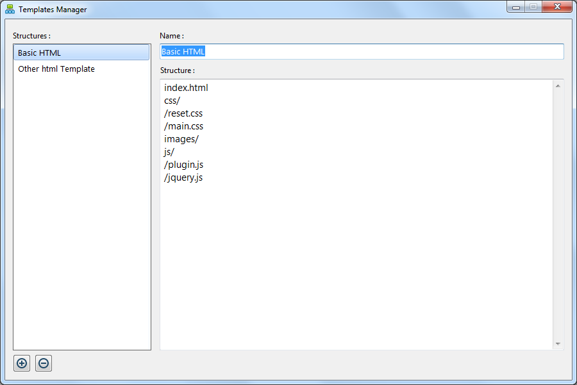Click the index.html line
The image size is (577, 385).
tap(185, 88)
